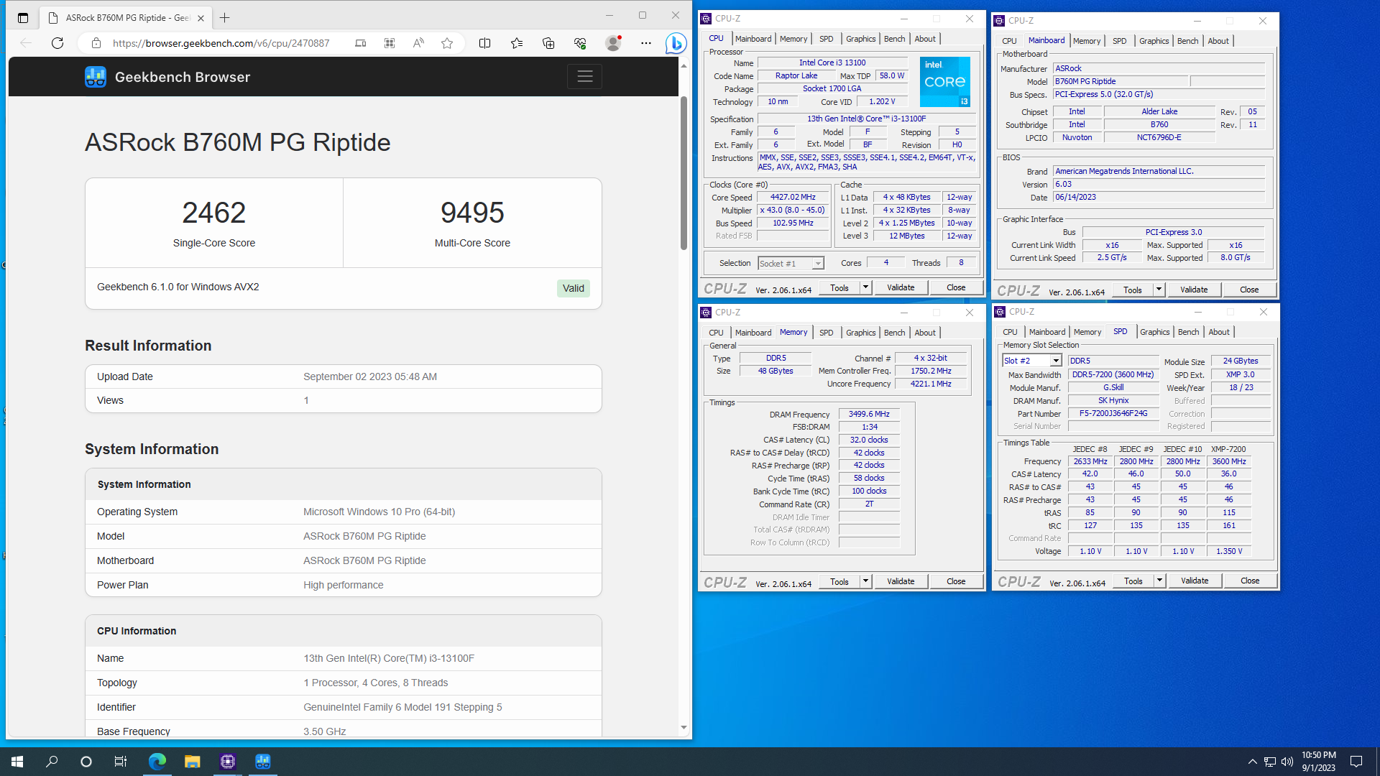Open Tools dropdown arrow in CPU window
The image size is (1380, 776).
point(866,287)
